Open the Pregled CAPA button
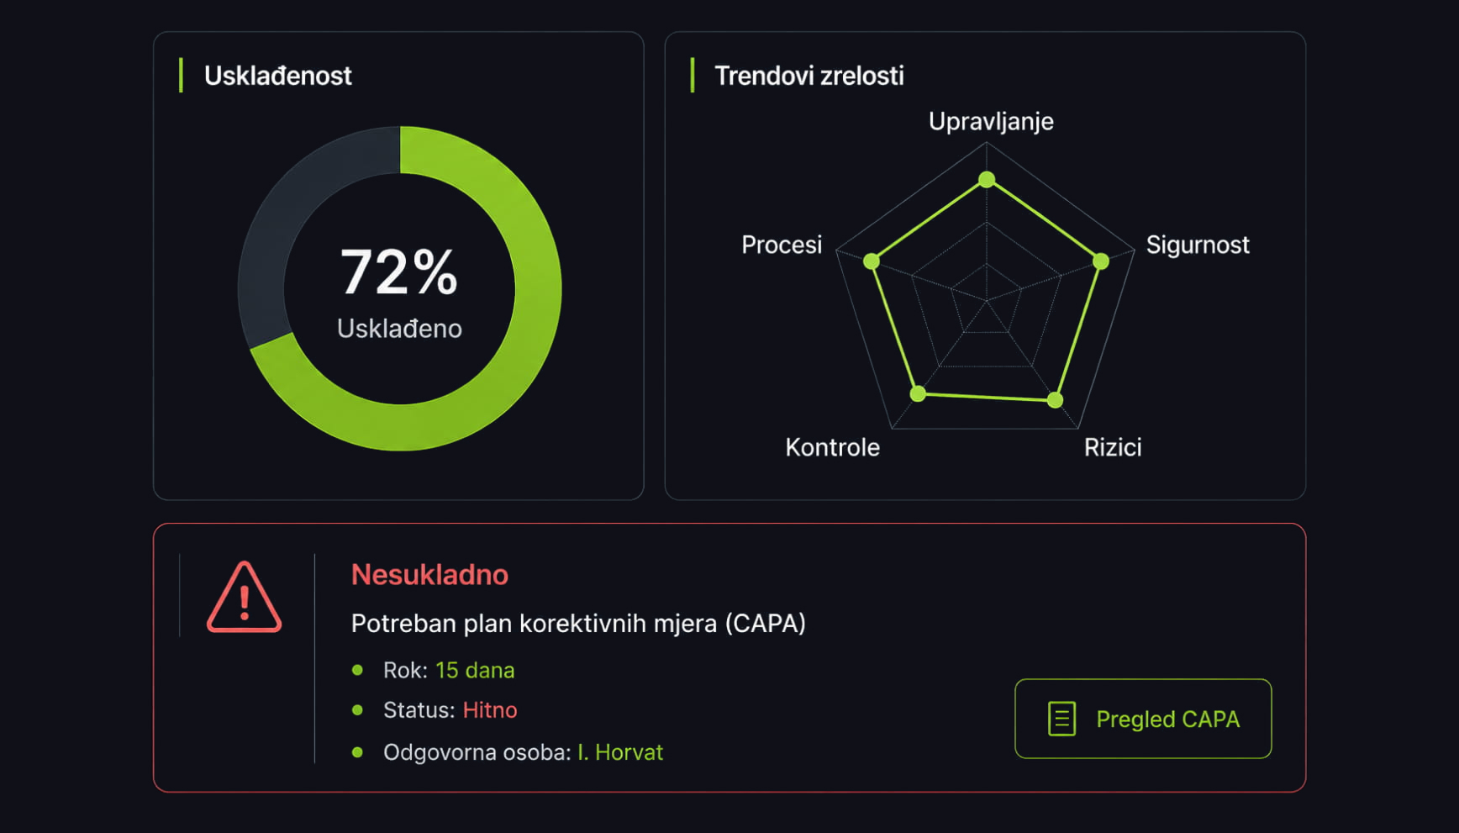This screenshot has width=1459, height=833. click(1143, 719)
